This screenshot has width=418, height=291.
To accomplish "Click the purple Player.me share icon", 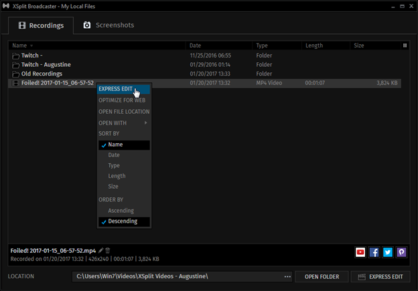I will 401,252.
